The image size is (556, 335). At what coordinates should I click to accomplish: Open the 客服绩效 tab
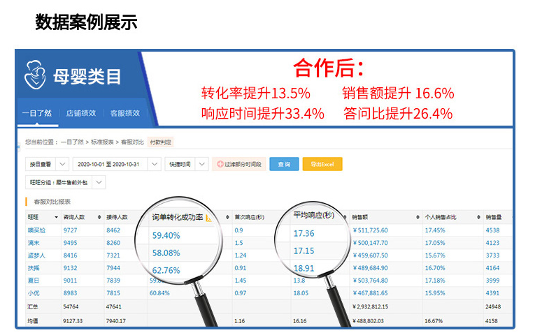point(124,113)
